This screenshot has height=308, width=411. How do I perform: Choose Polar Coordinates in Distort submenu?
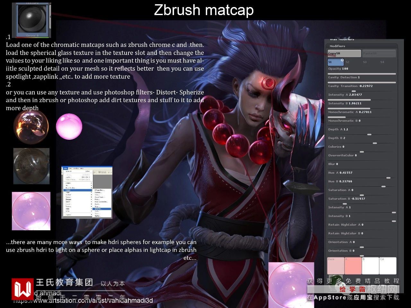click(x=102, y=202)
